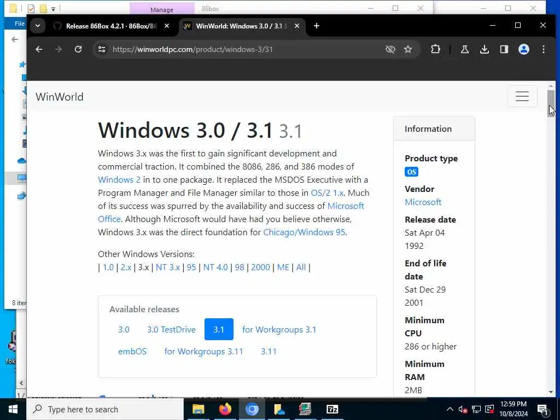Select the active 3.1 release pill
This screenshot has width=560, height=420.
click(x=219, y=329)
